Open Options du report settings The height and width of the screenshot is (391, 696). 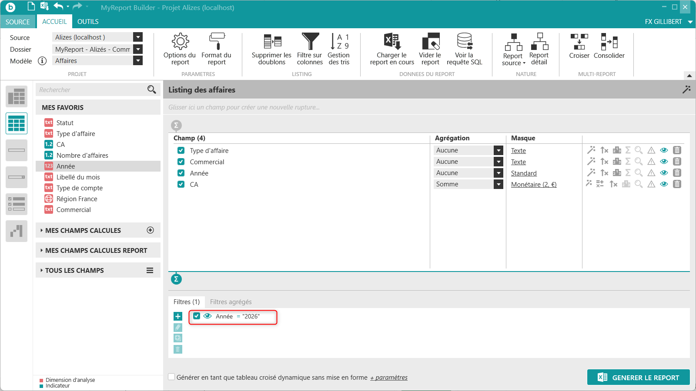[180, 49]
